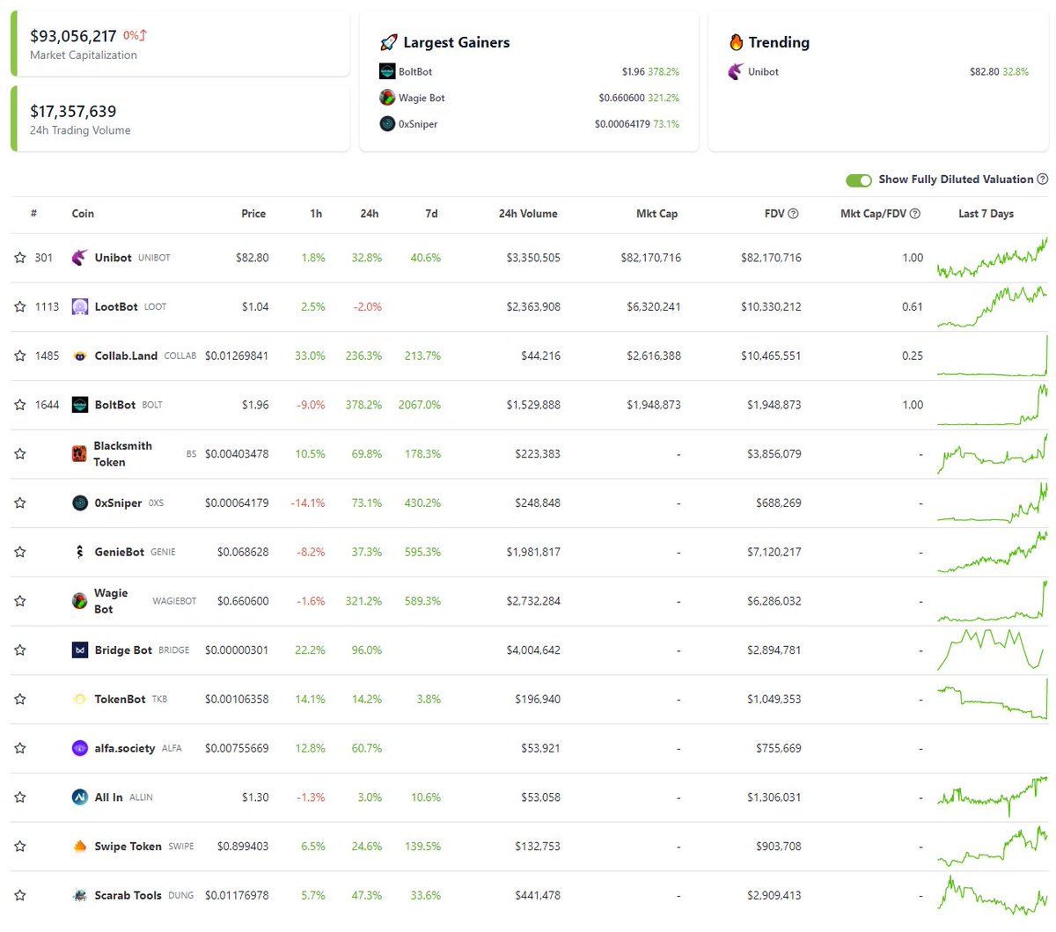The image size is (1056, 932).
Task: Open Scarab Tools 7-day sparkline chart
Action: point(992,896)
